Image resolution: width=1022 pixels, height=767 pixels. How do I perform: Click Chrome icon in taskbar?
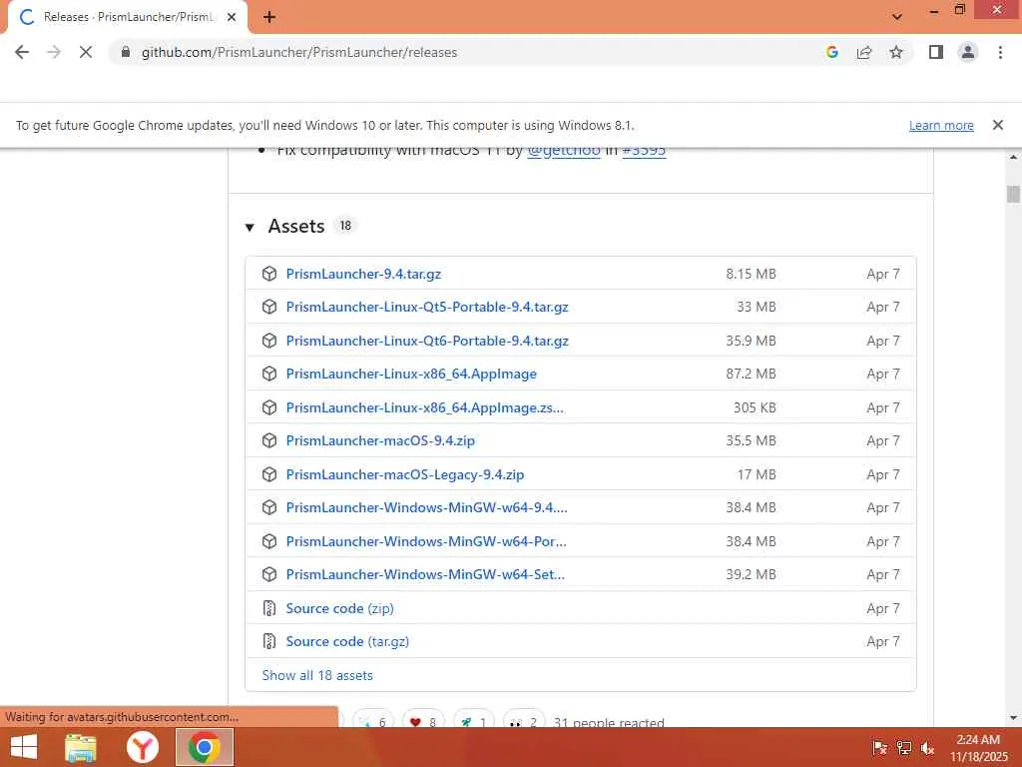204,747
